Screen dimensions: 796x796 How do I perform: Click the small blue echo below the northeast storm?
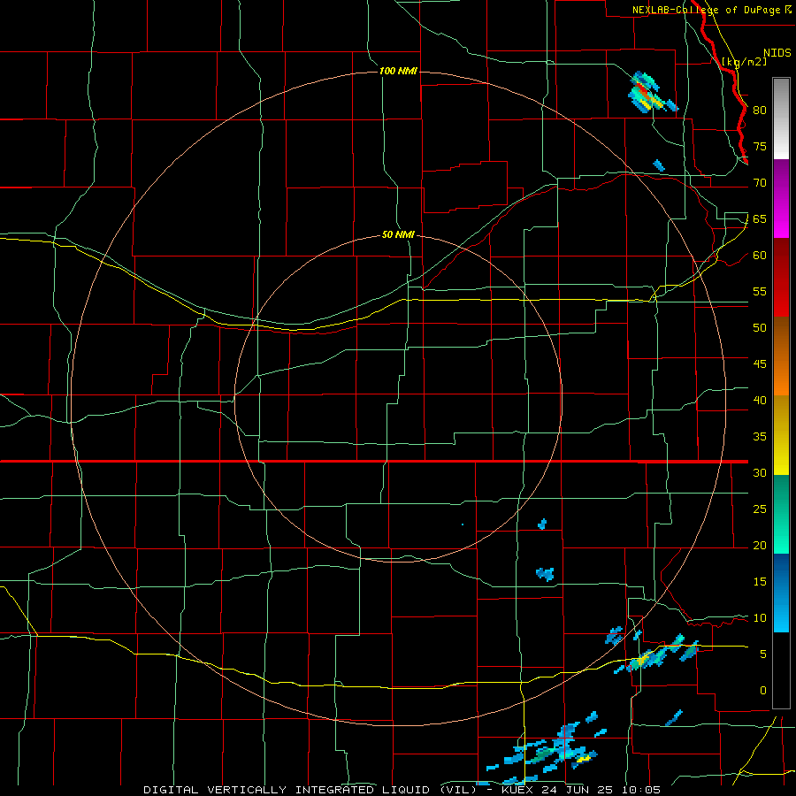point(658,165)
